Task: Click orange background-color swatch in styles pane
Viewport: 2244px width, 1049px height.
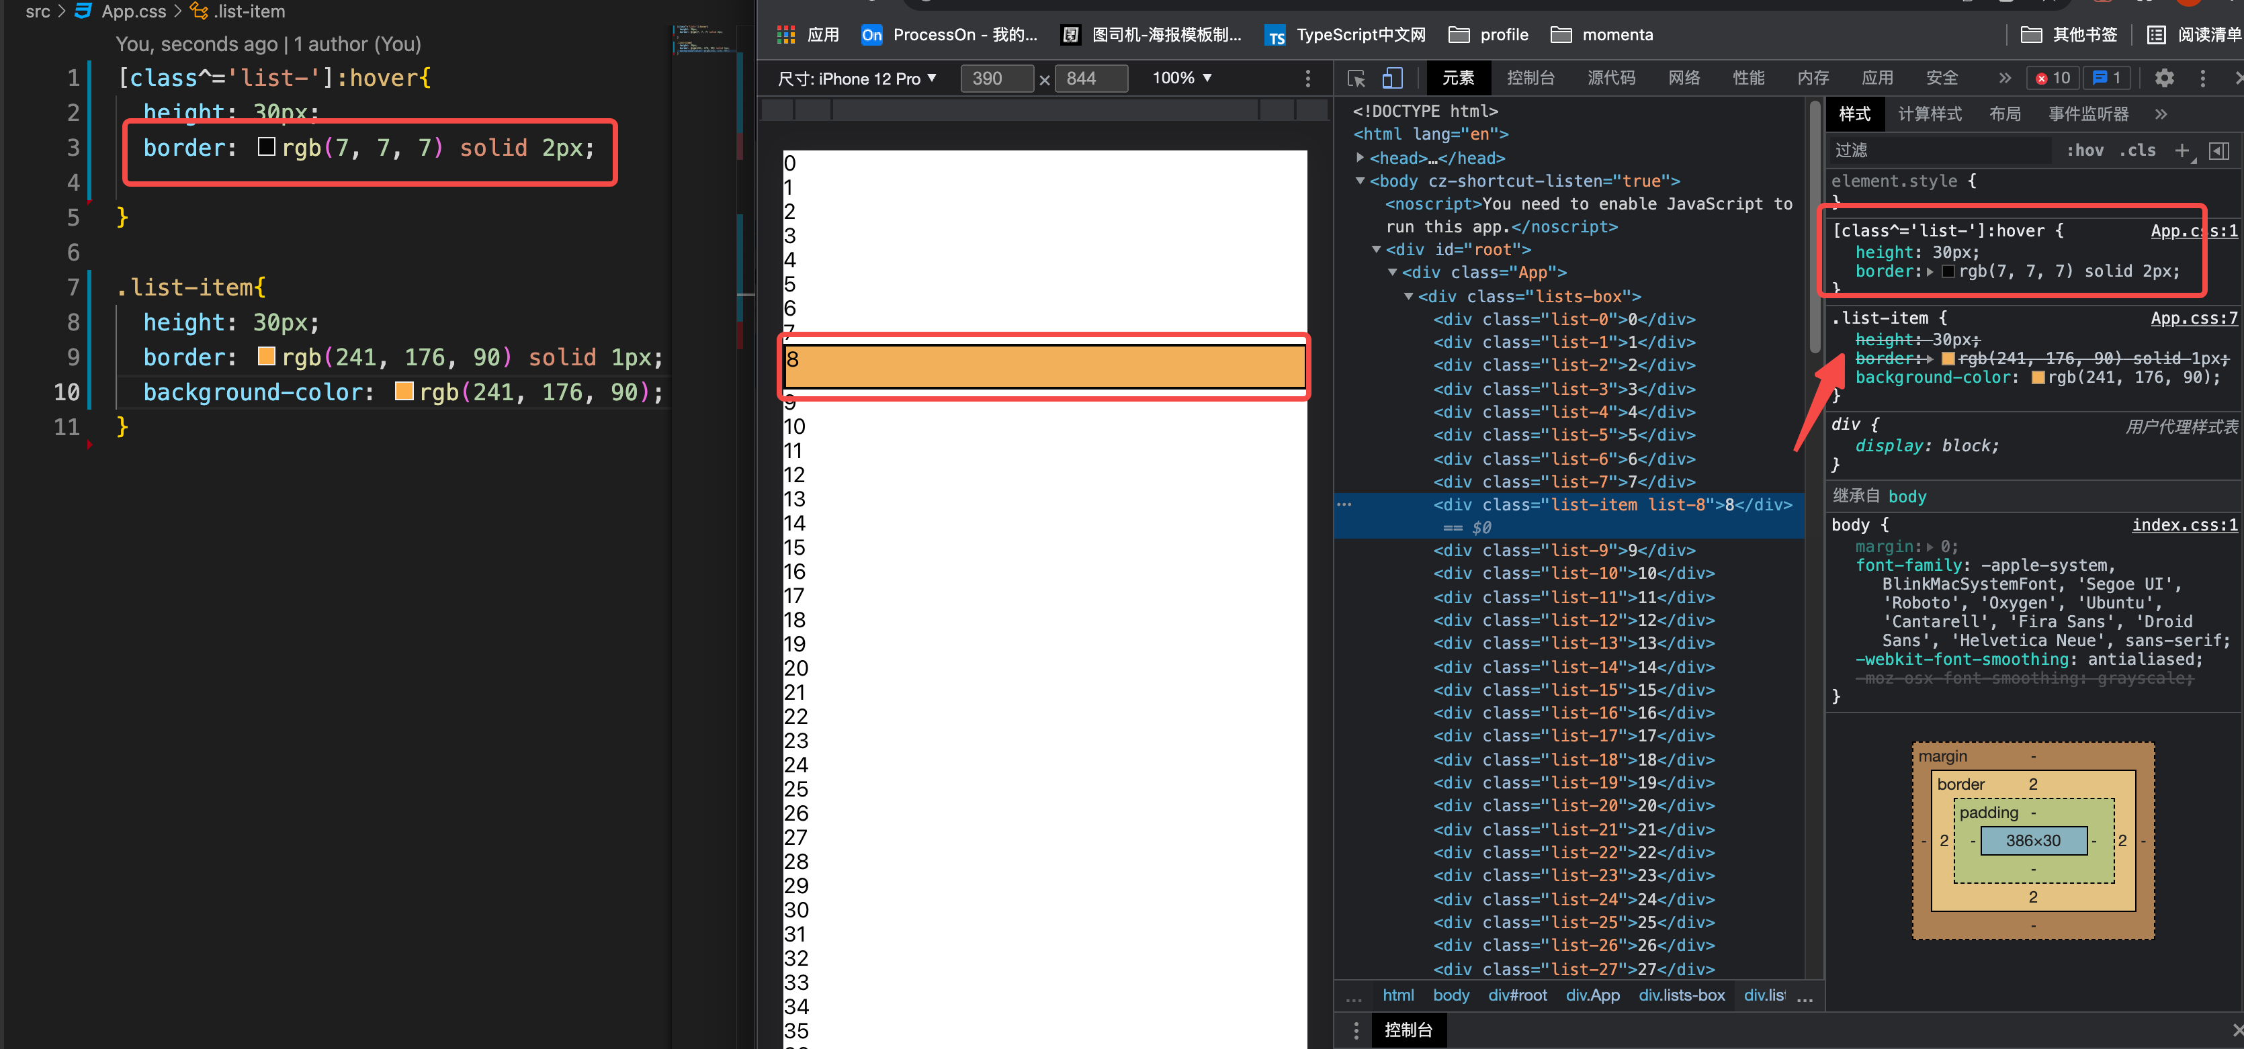Action: [2038, 378]
